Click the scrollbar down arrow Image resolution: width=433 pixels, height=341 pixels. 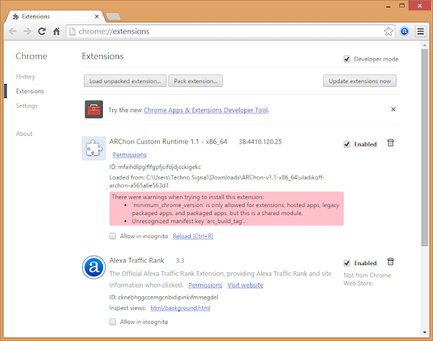[x=424, y=332]
